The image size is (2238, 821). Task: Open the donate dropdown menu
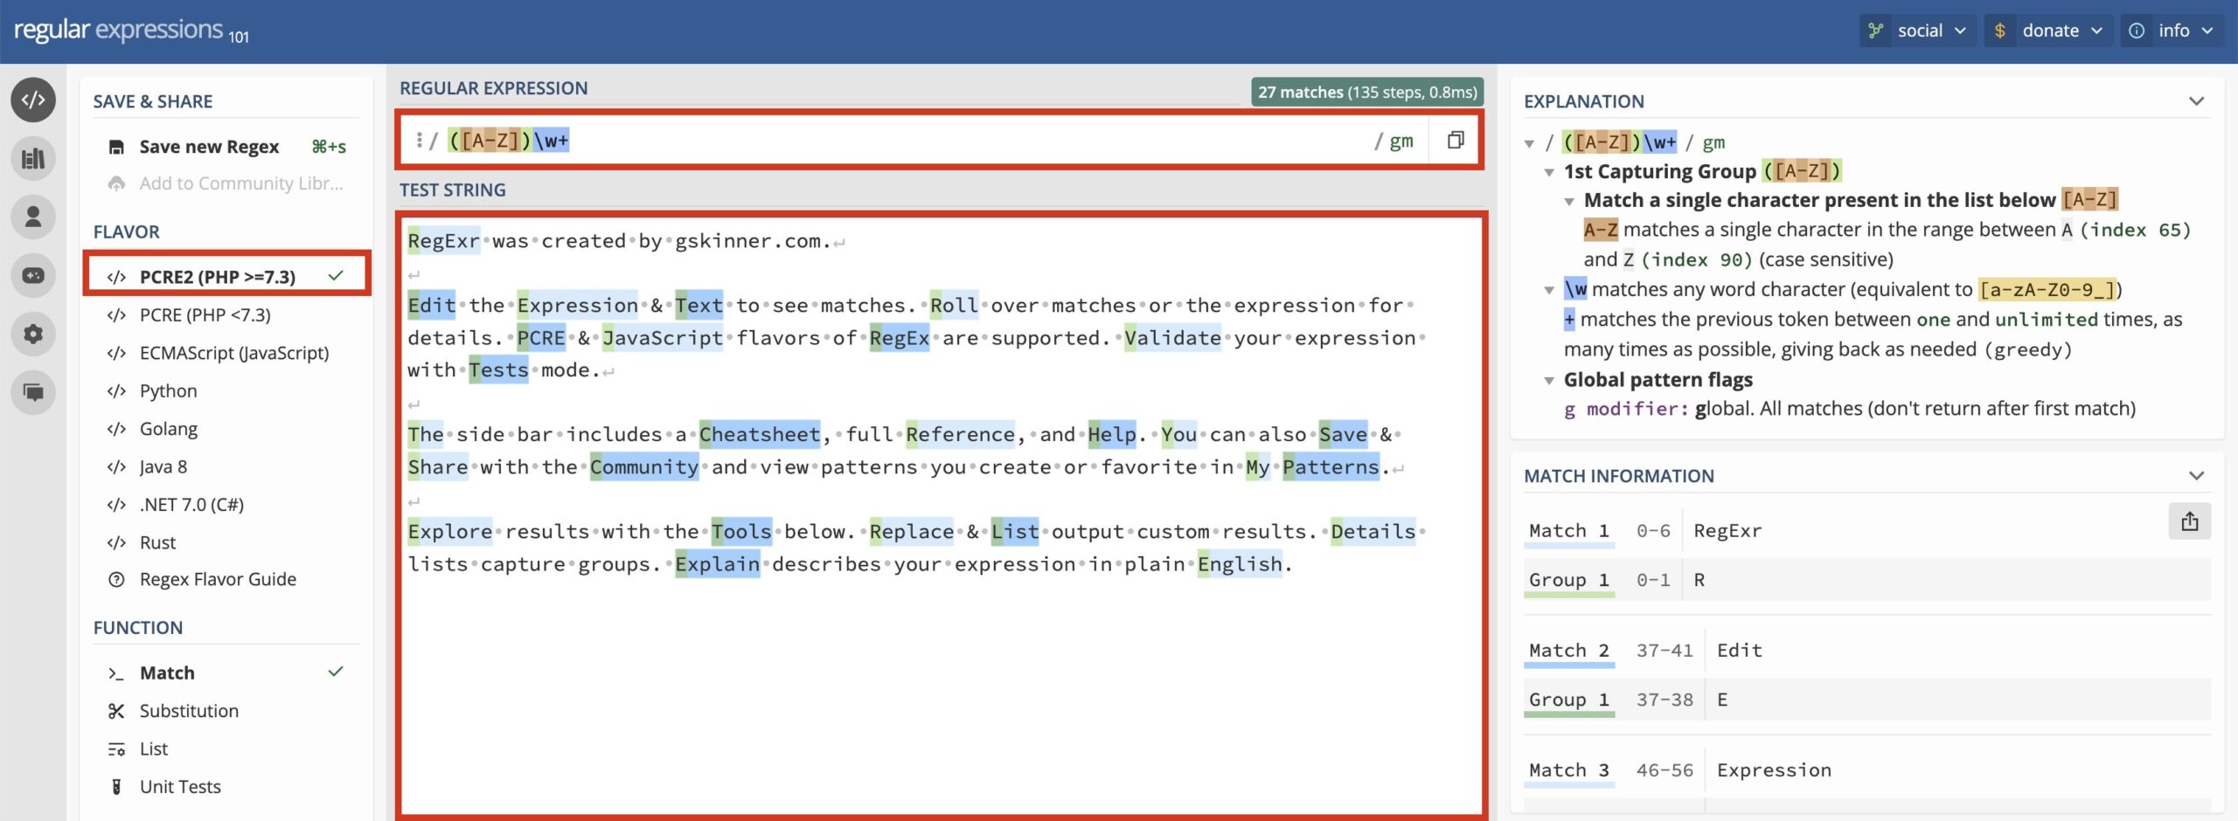(2047, 31)
